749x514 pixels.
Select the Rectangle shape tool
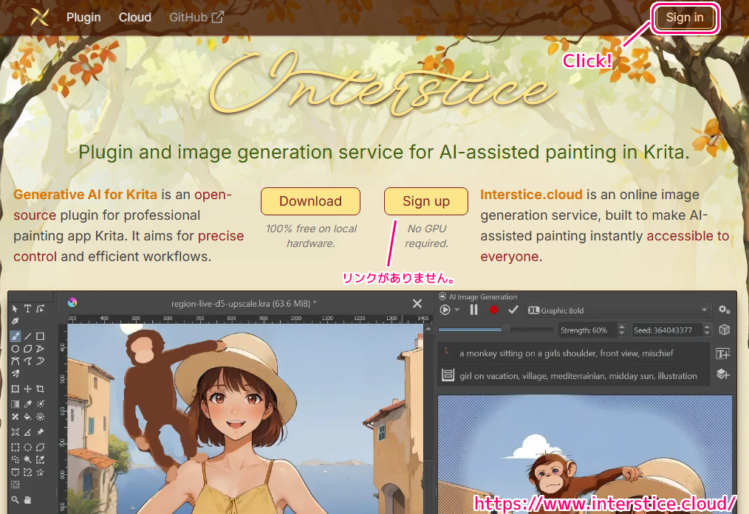coord(41,336)
